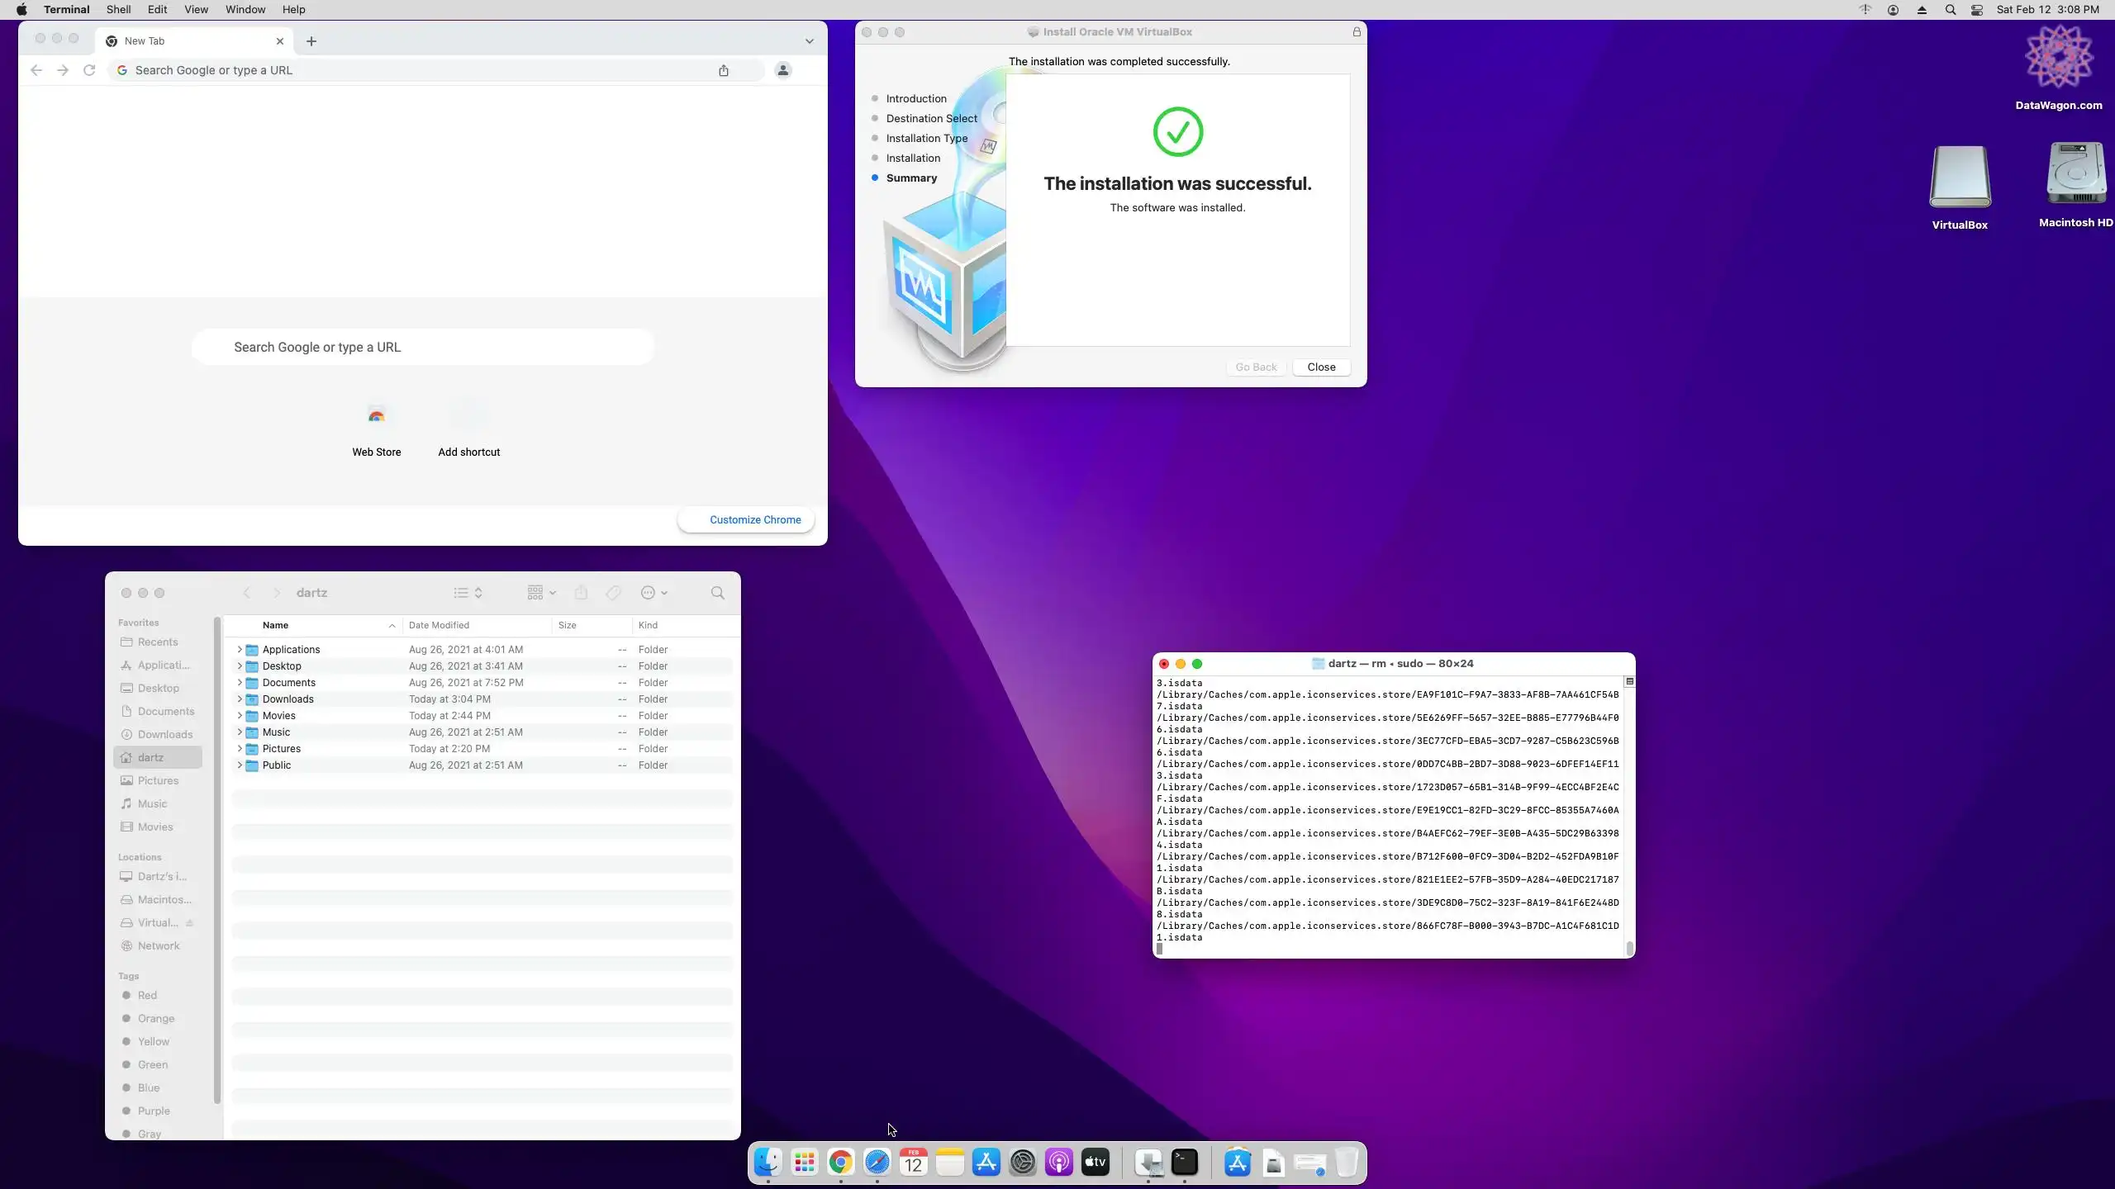Reload the Chrome page
2115x1189 pixels.
click(89, 70)
